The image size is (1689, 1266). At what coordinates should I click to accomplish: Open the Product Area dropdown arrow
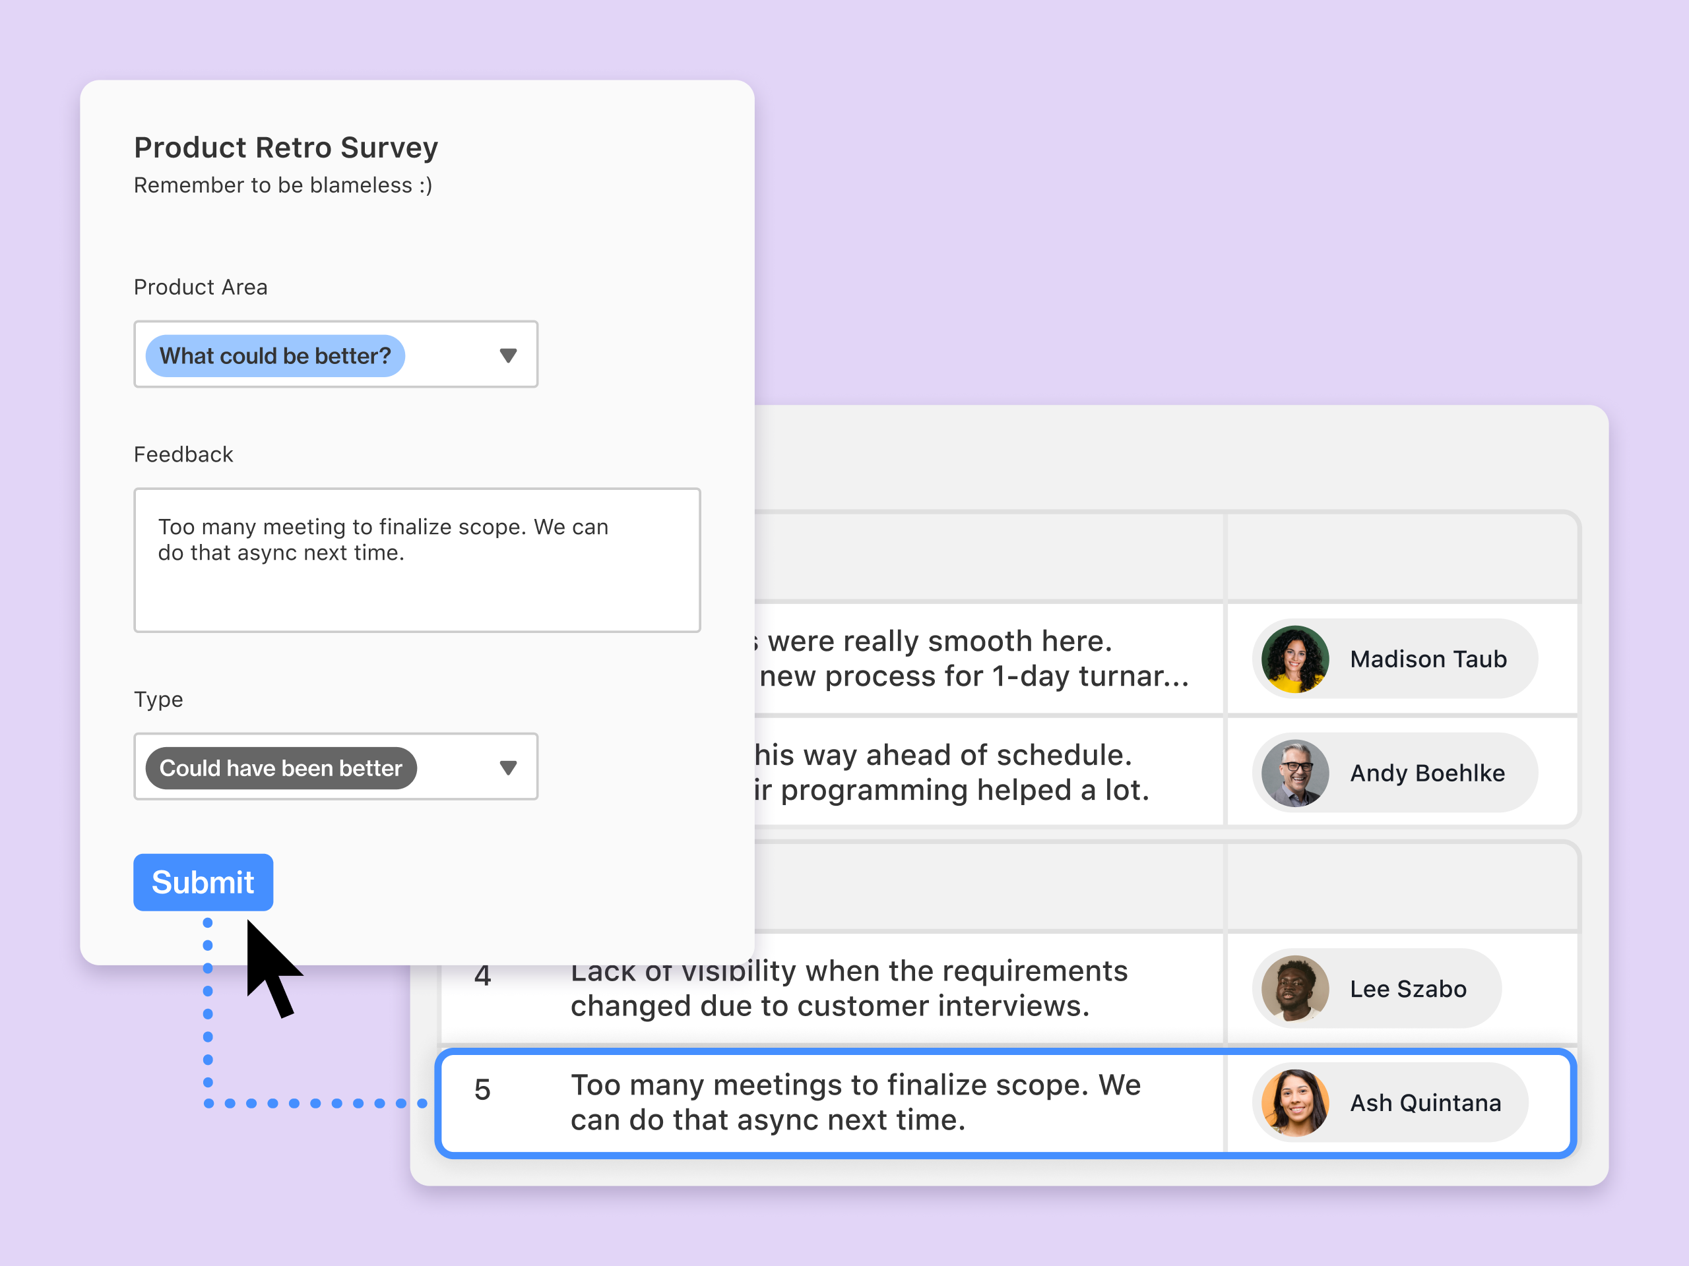pos(508,355)
